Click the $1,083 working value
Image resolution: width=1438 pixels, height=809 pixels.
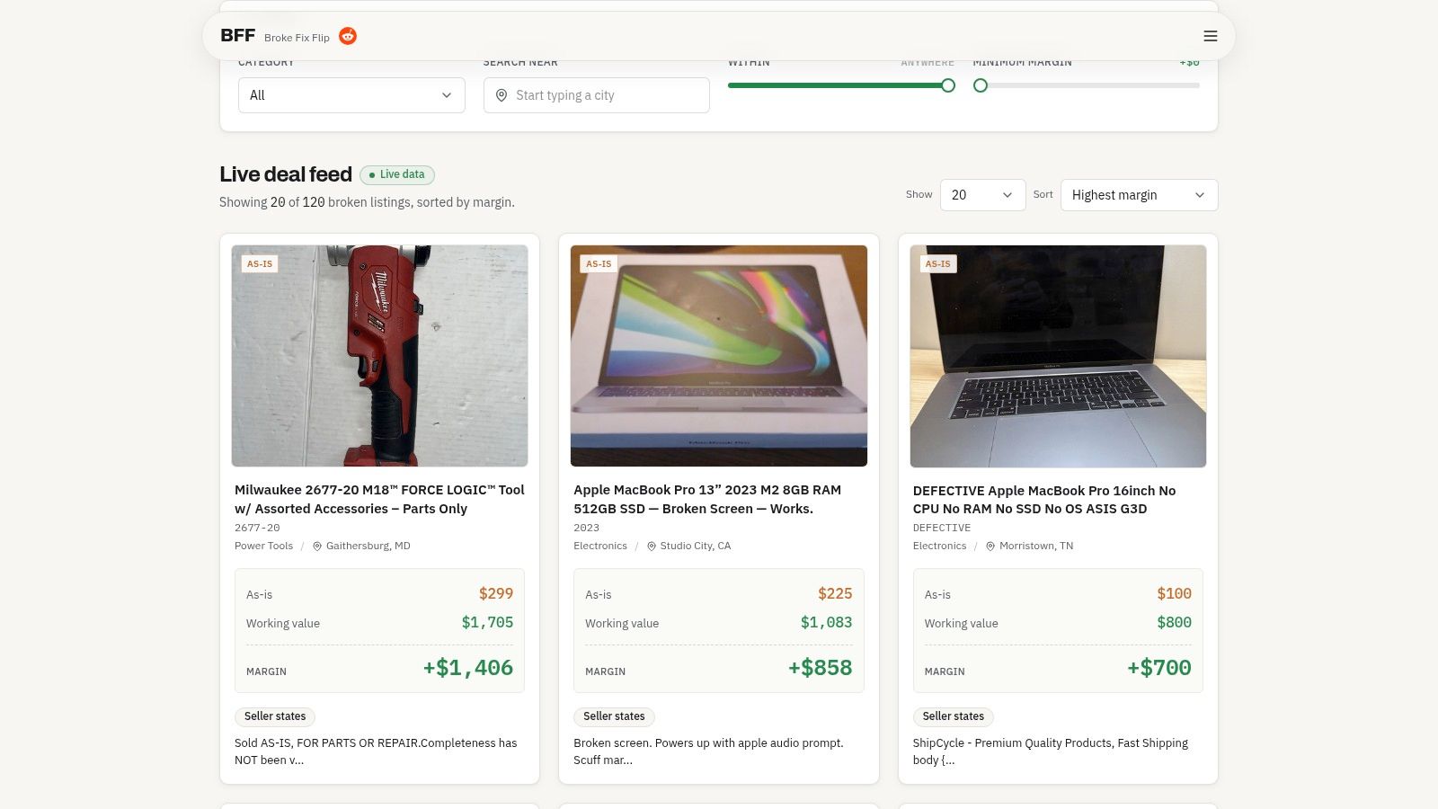pos(826,622)
